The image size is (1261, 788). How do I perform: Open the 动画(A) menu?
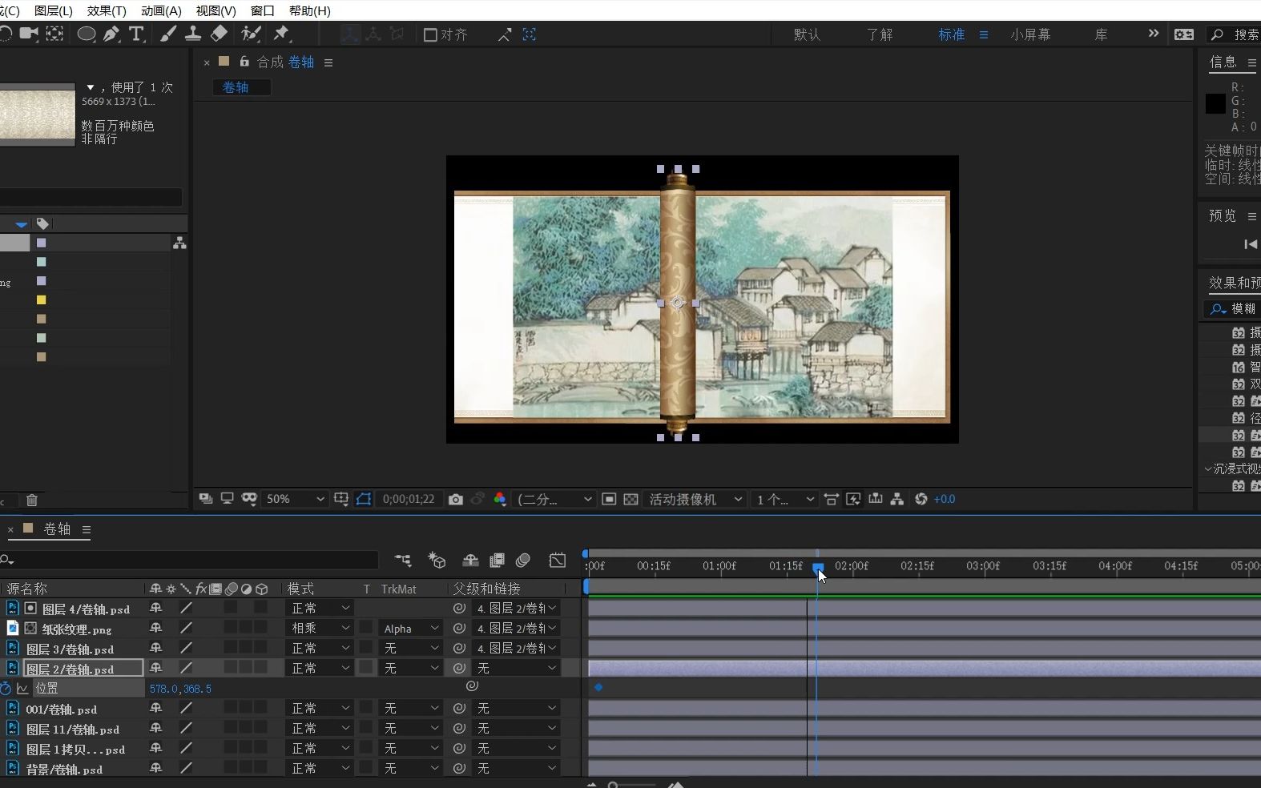pyautogui.click(x=161, y=10)
